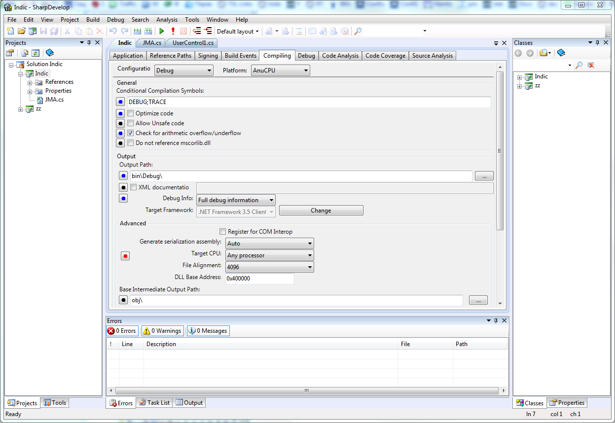Switch to the Build Events tab

click(241, 56)
